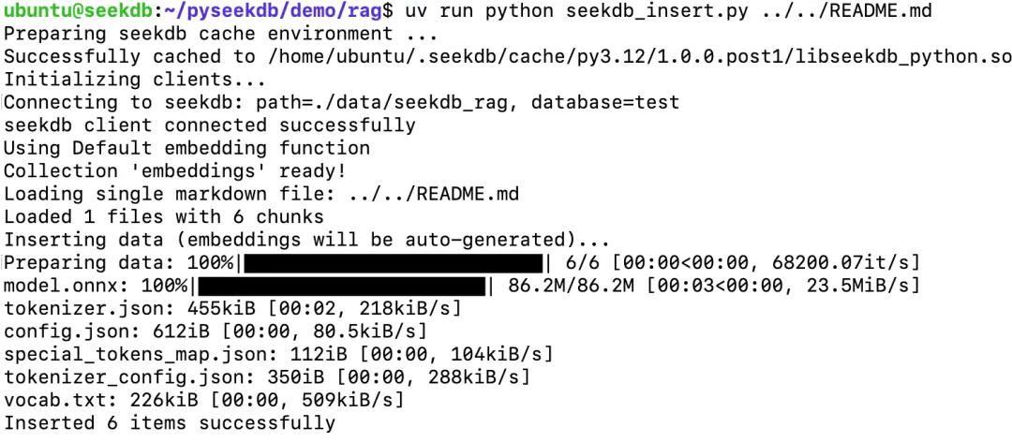Click the special_tokens_map.json download line

click(x=278, y=354)
